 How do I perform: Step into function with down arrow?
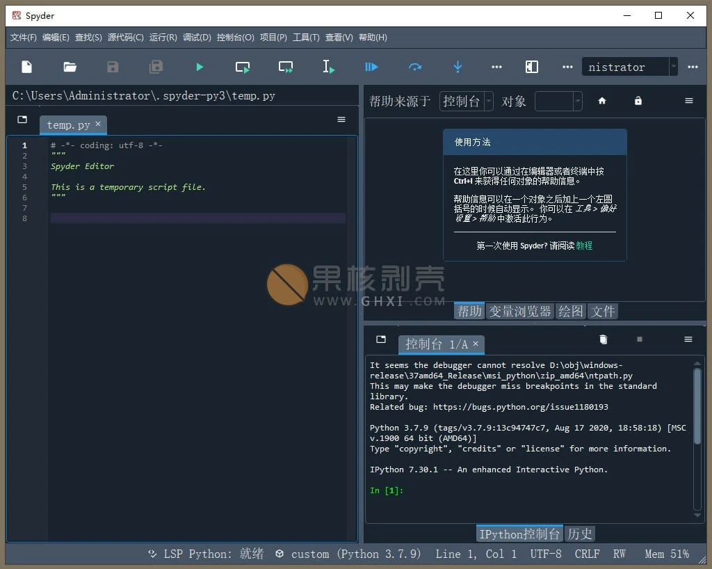tap(458, 67)
